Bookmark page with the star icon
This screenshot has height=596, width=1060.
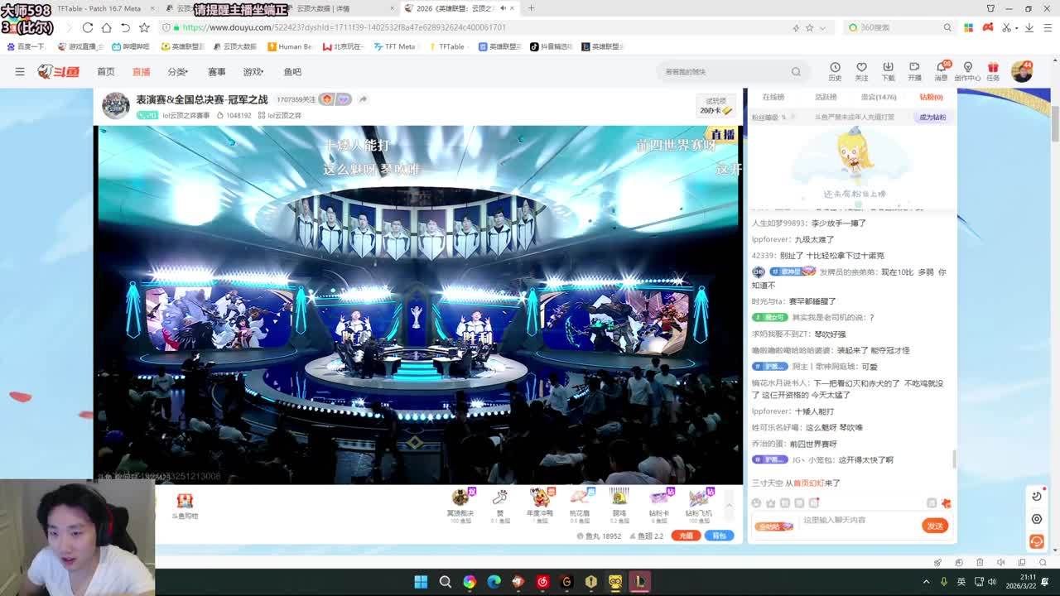click(144, 27)
